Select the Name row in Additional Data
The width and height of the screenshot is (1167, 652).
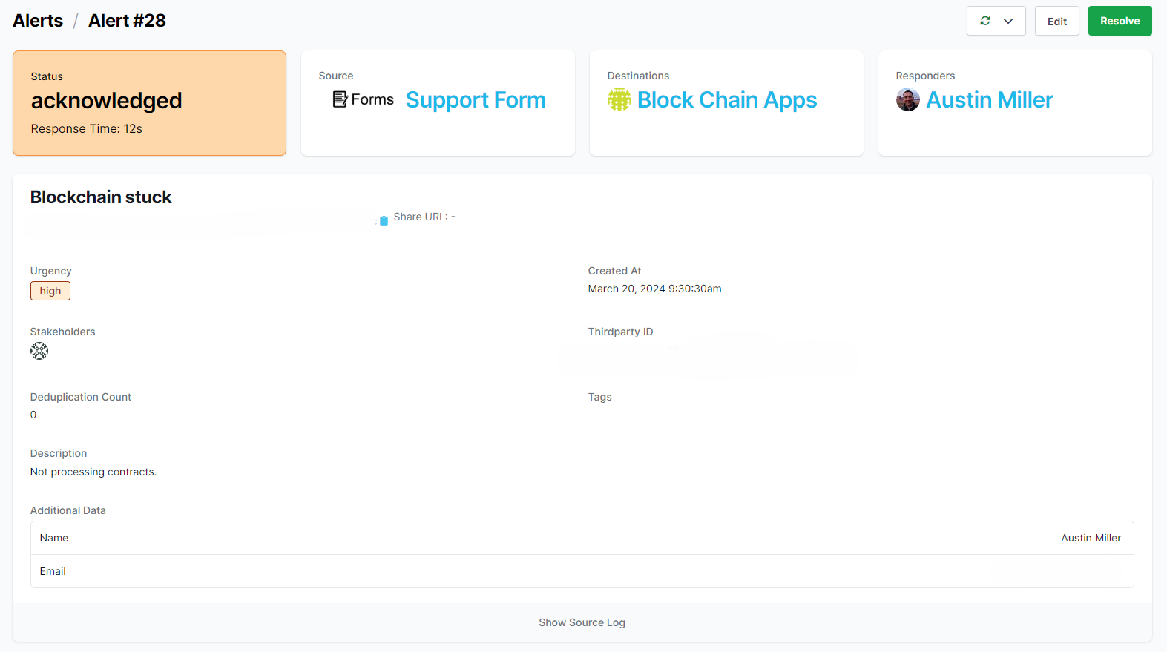(x=582, y=538)
